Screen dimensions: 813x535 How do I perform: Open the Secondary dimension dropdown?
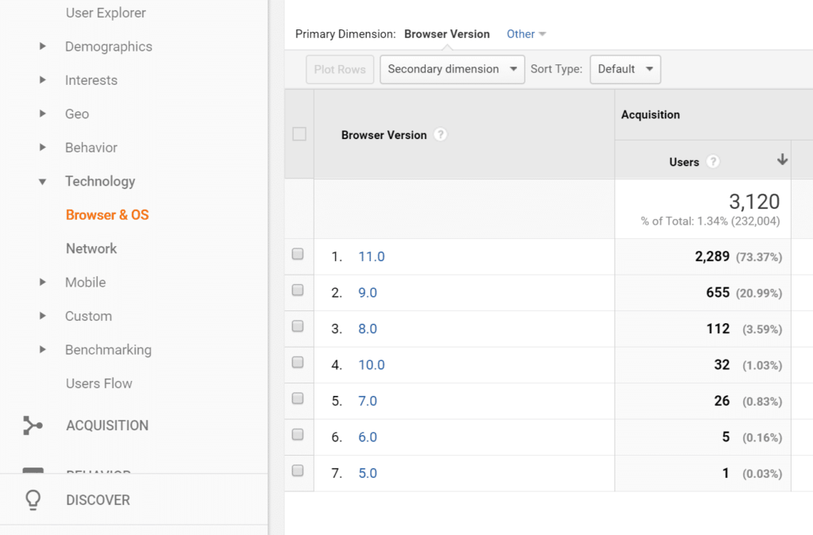[453, 69]
